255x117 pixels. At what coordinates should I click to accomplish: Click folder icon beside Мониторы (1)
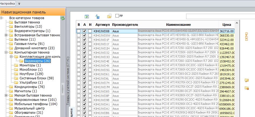coord(16,65)
